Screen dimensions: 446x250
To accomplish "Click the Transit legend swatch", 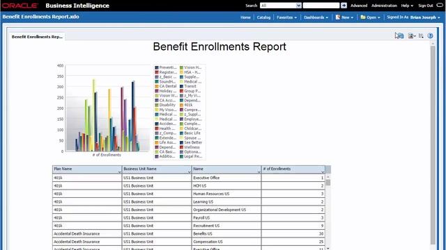I will pos(181,86).
